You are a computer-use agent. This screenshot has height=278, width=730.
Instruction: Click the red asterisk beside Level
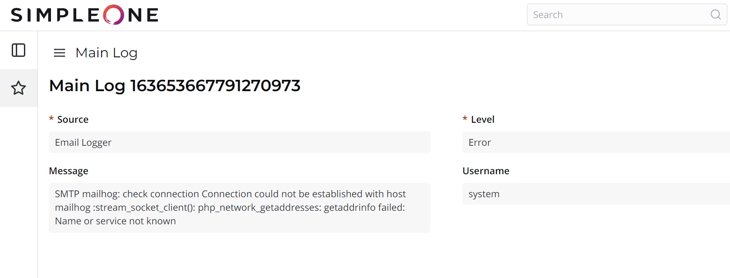(x=465, y=119)
